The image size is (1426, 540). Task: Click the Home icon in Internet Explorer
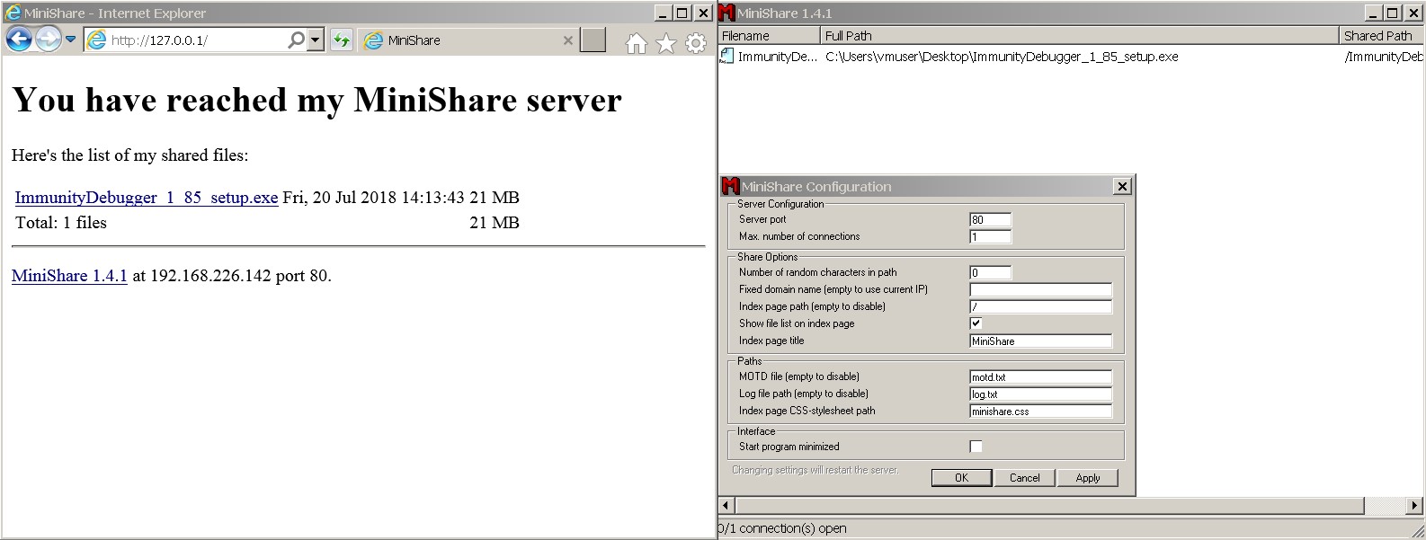637,43
